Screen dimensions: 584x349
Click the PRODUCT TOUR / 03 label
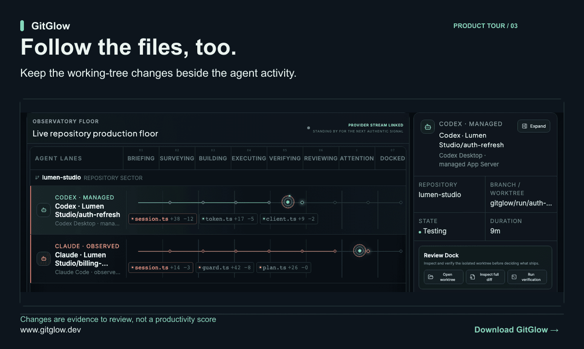pyautogui.click(x=486, y=26)
